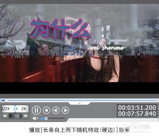Click the rewind double-arrow icon
The height and width of the screenshot is (137, 159).
click(5, 116)
